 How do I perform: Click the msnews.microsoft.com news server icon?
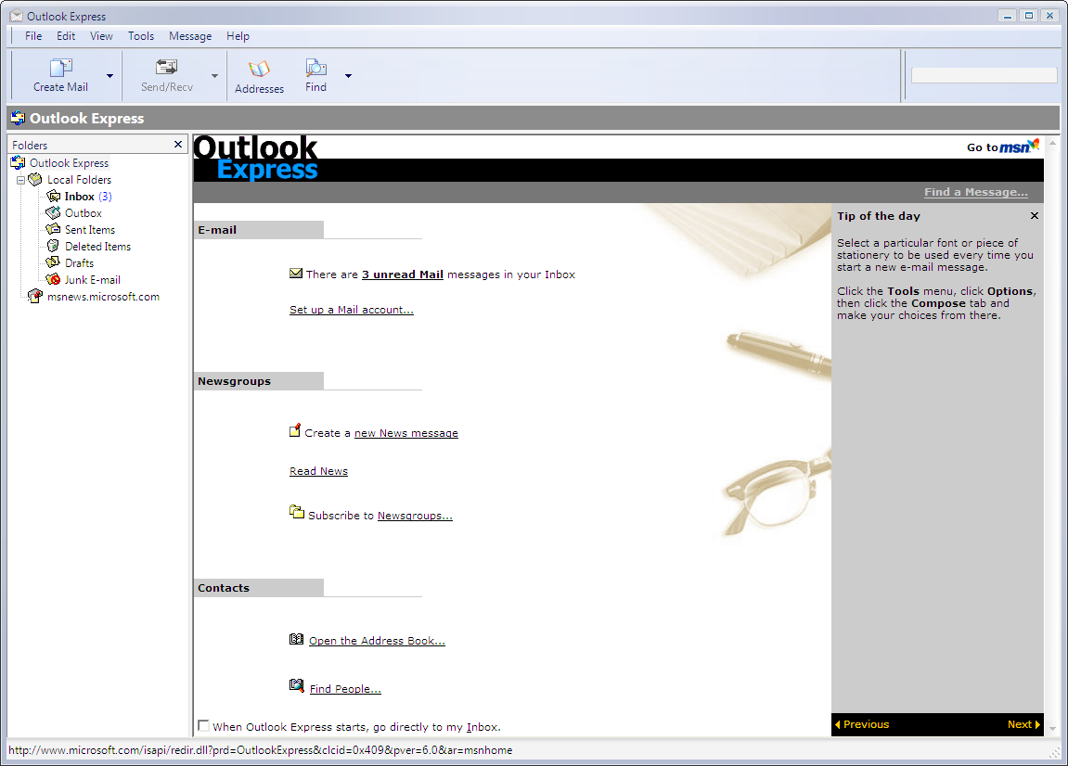(35, 297)
